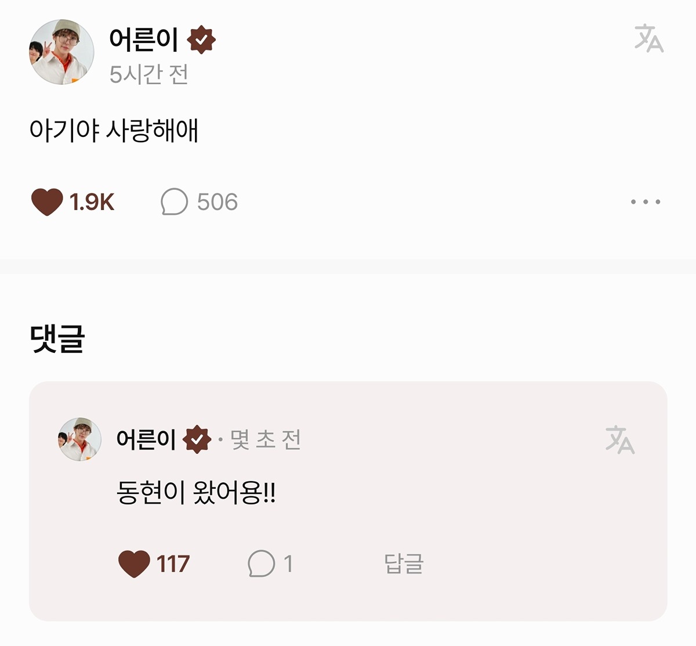Screen dimensions: 696x646
Task: Translate the main post with the translate icon
Action: click(648, 38)
